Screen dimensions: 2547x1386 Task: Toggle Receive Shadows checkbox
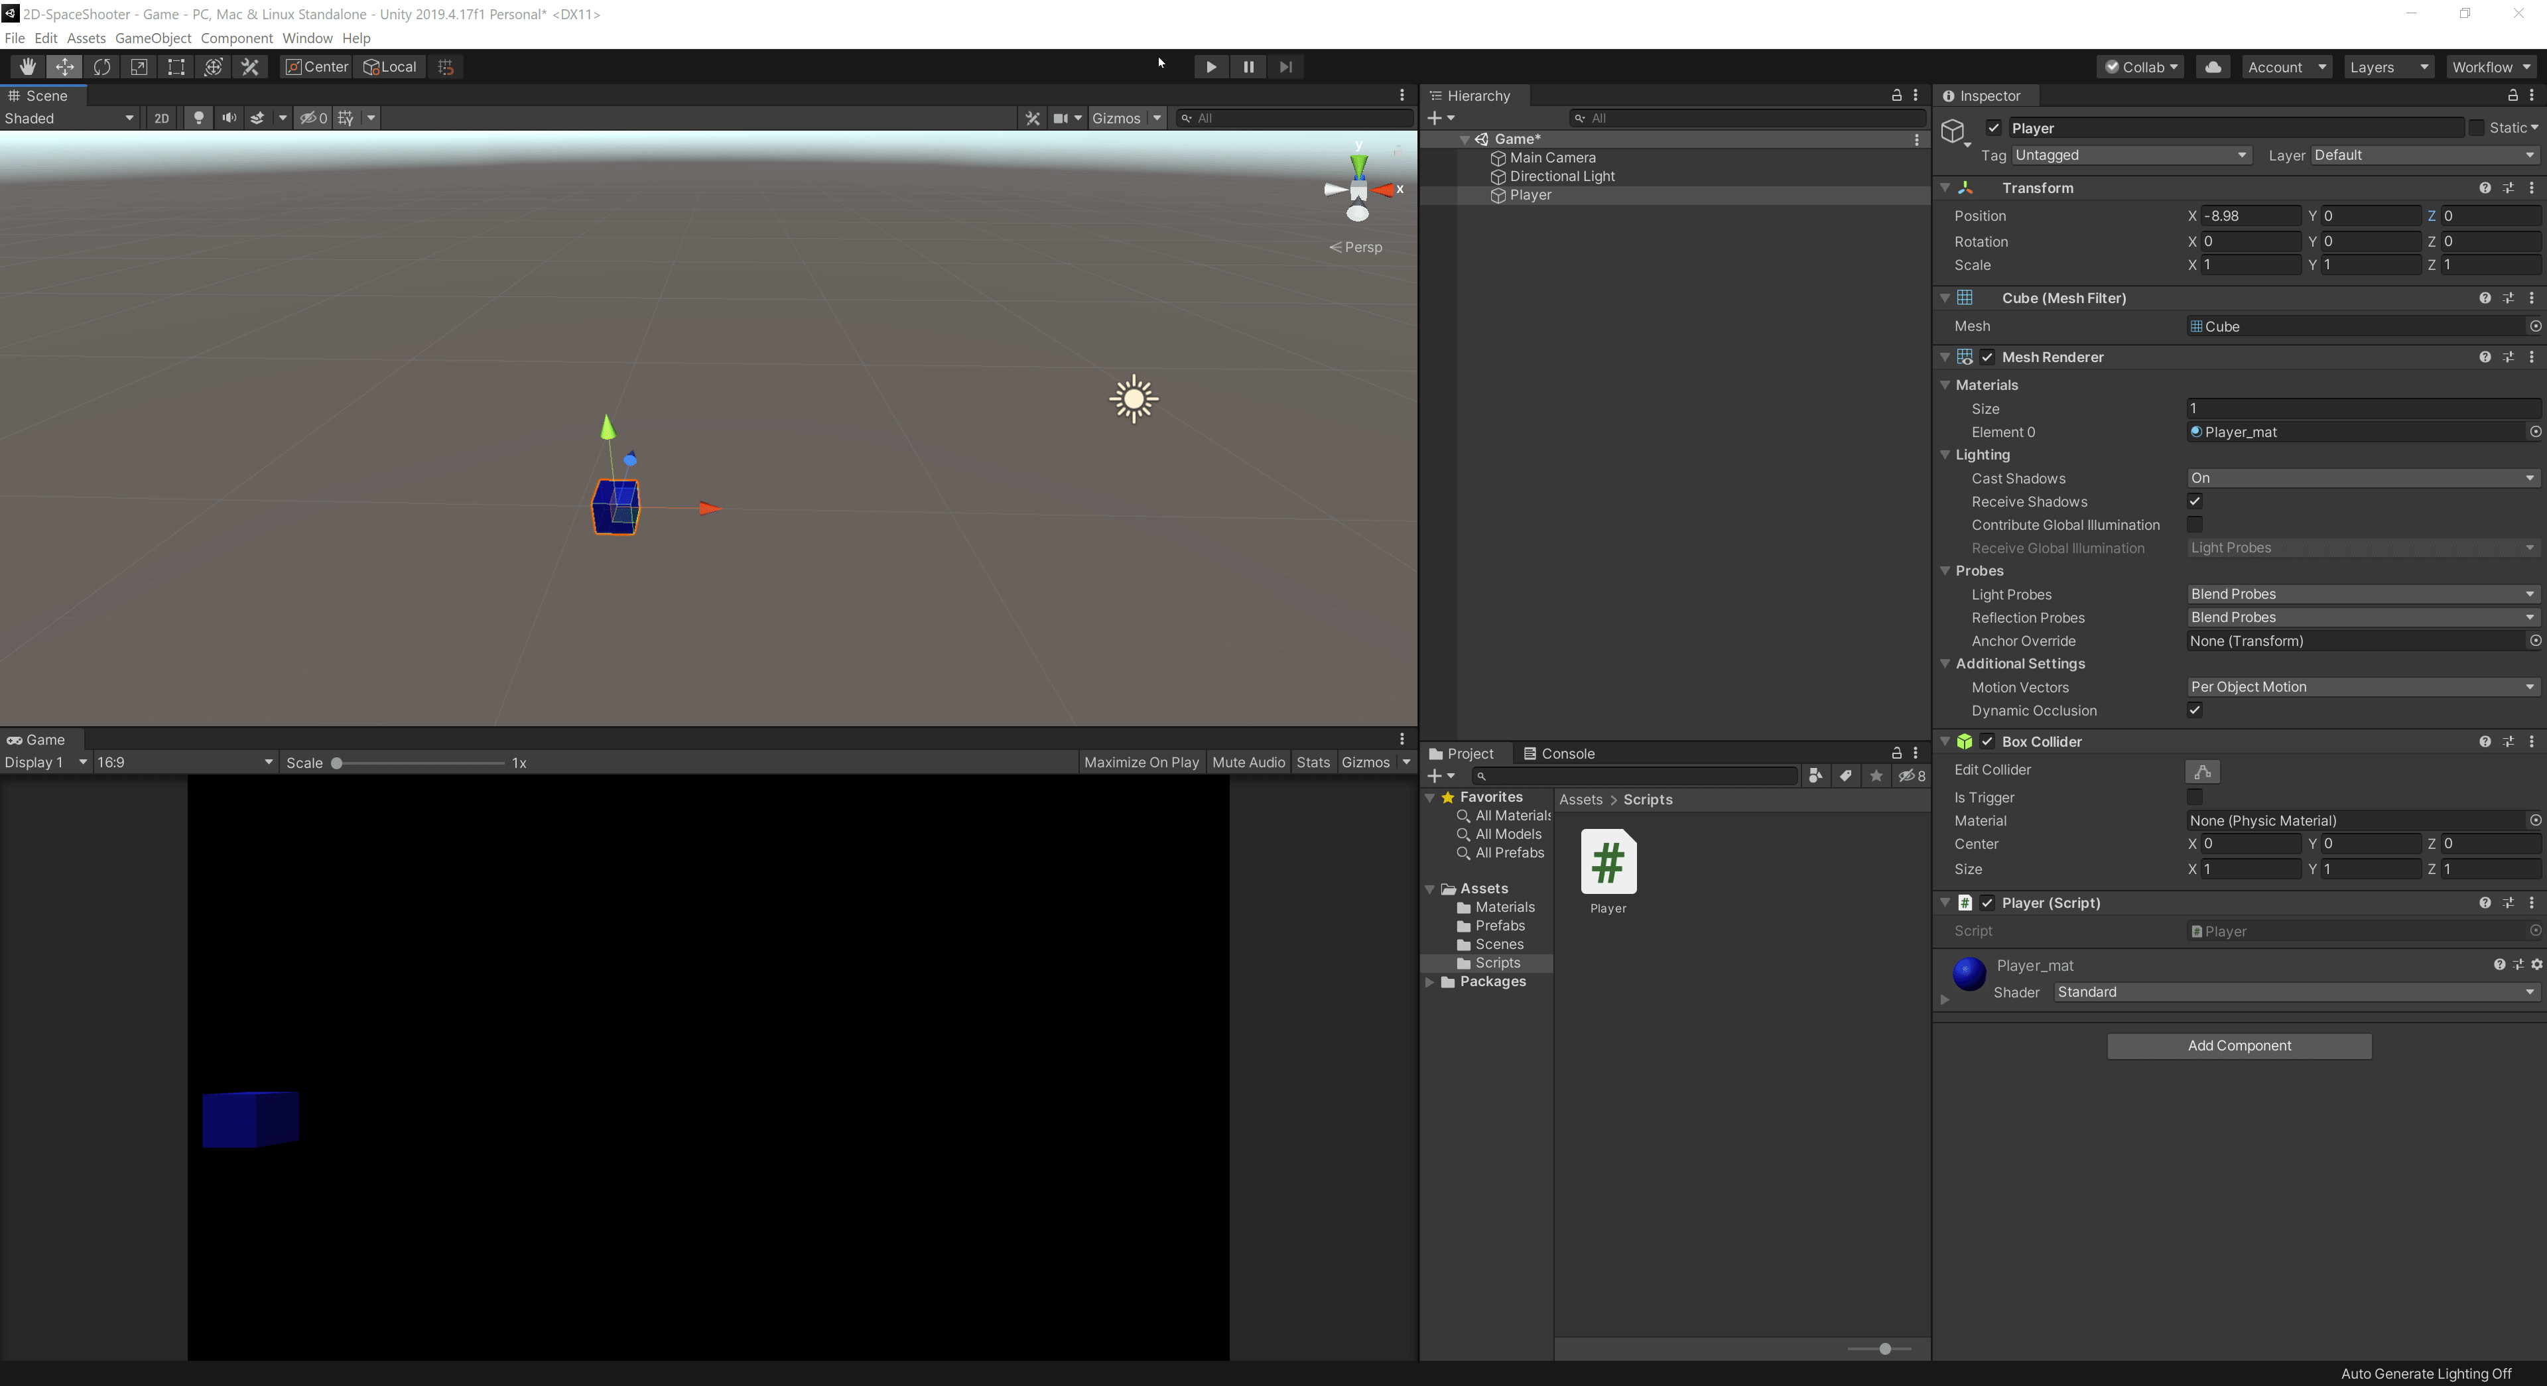click(x=2194, y=501)
